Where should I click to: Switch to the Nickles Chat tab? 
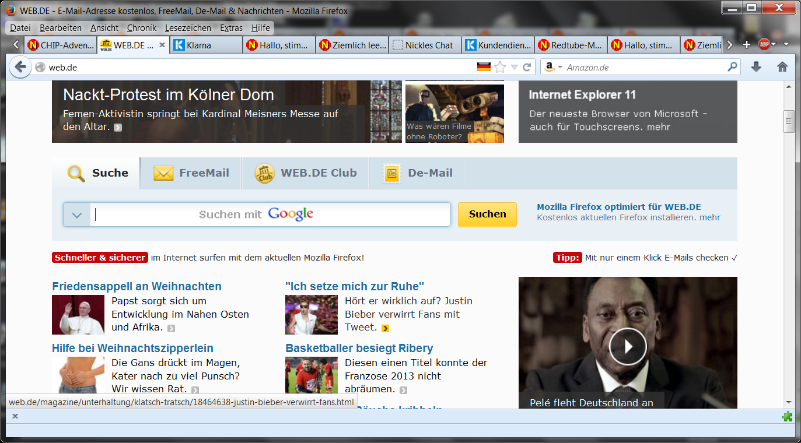(x=425, y=45)
